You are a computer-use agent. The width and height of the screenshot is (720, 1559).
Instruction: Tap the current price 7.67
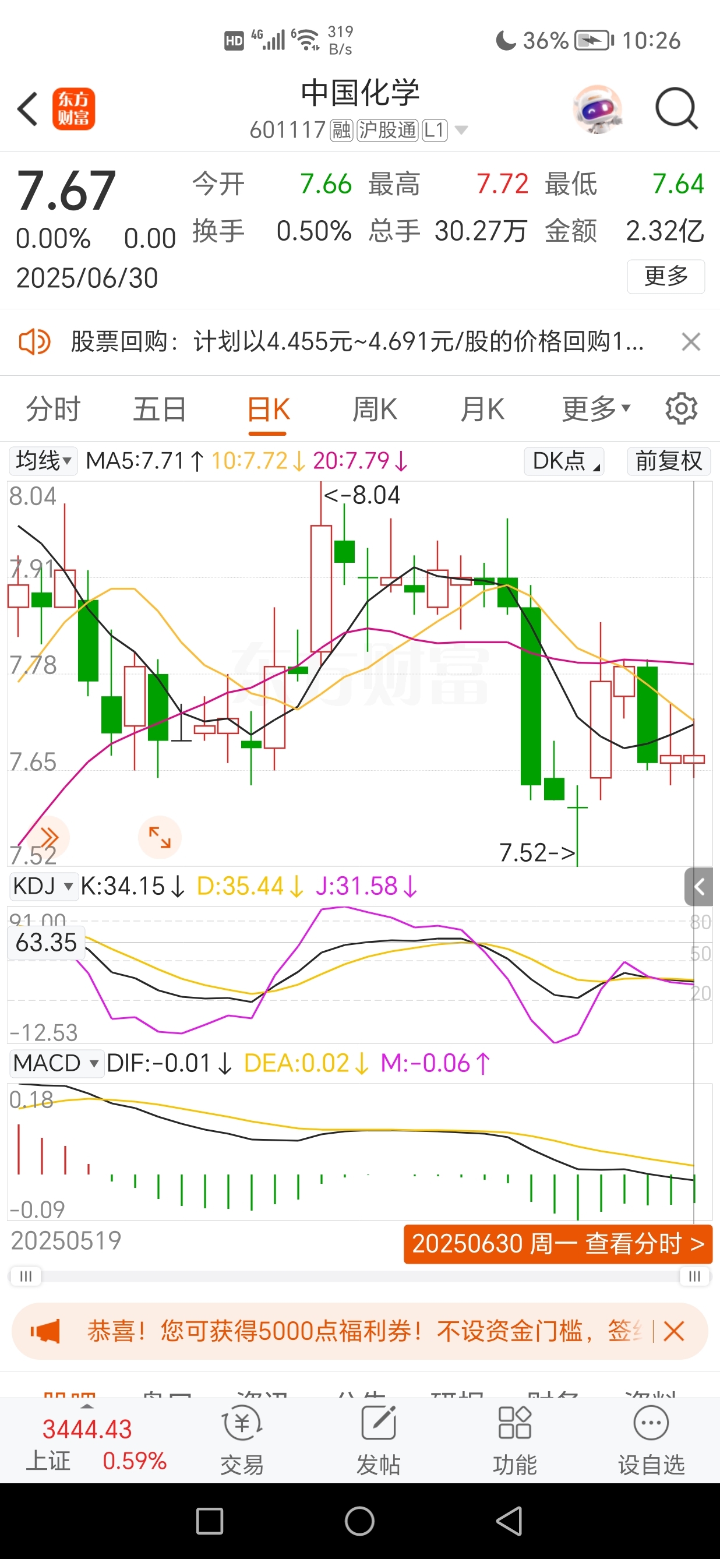pos(66,191)
